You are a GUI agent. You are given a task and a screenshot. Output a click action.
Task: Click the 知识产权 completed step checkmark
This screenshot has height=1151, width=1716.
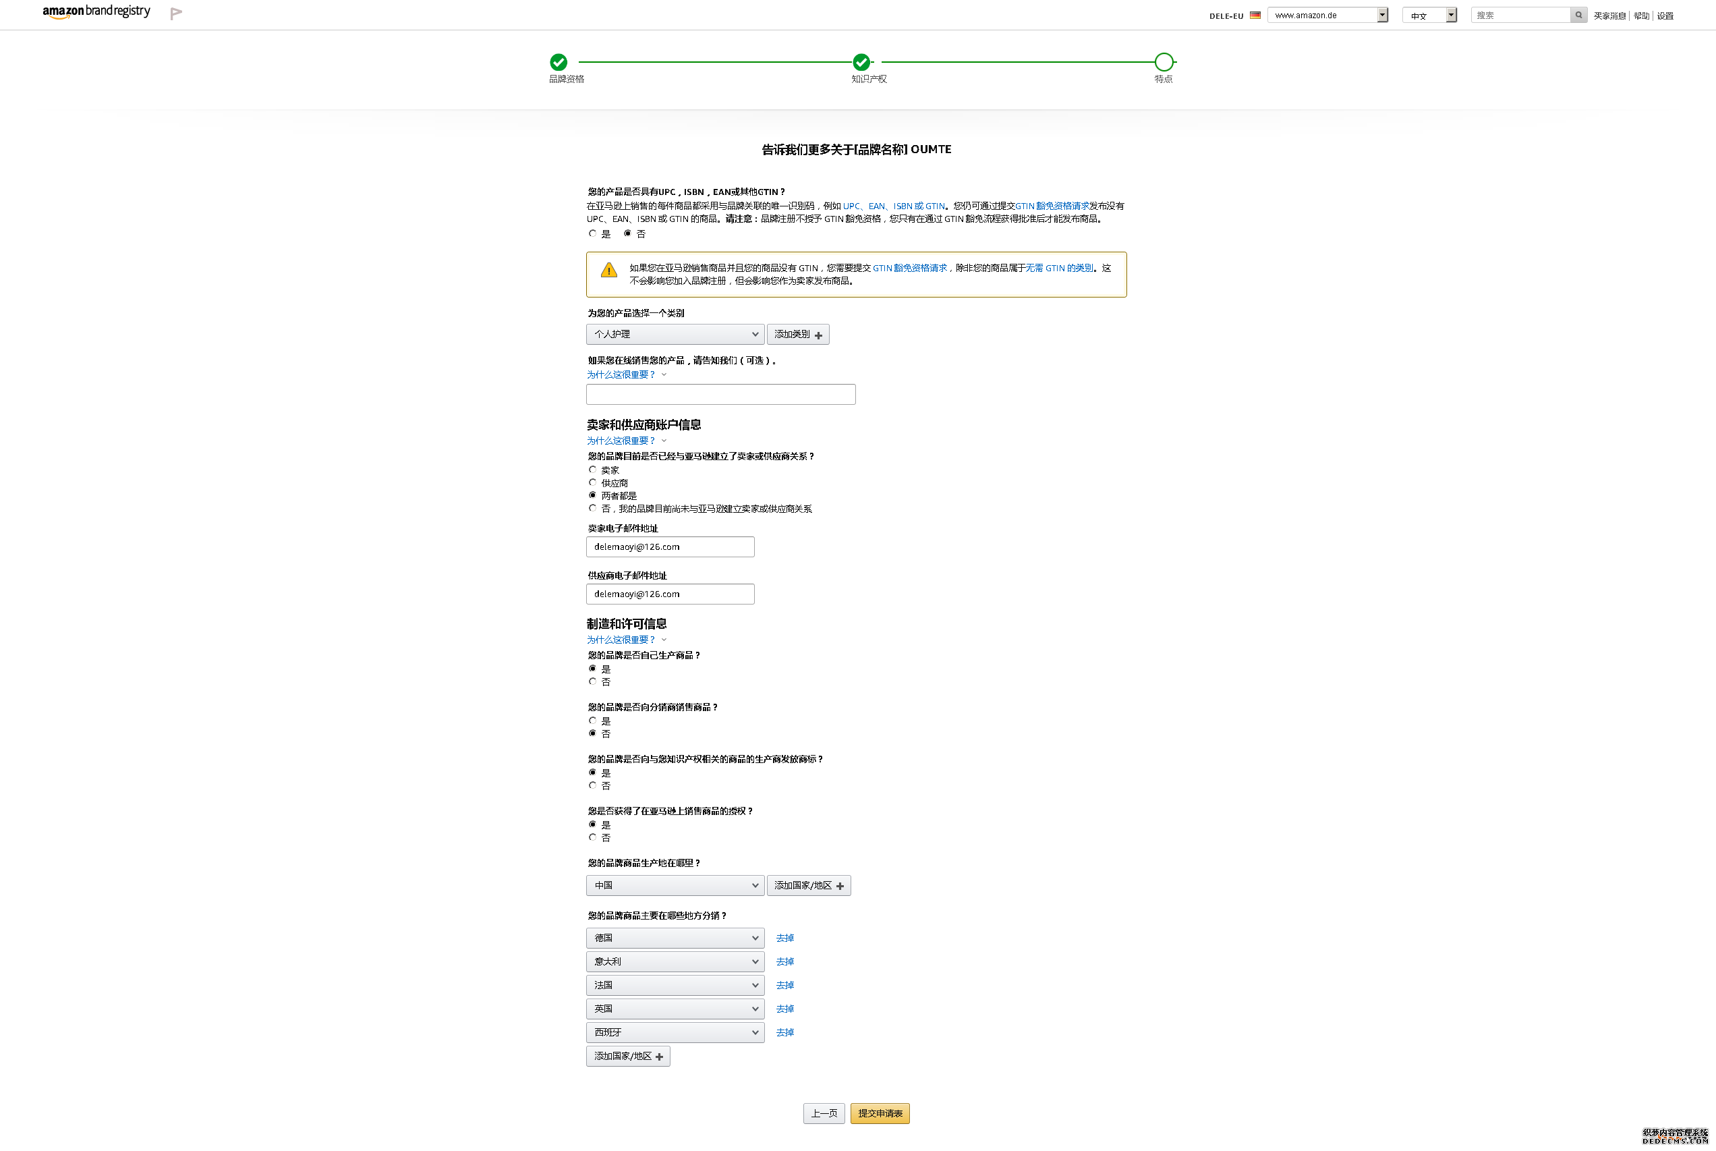click(x=861, y=62)
